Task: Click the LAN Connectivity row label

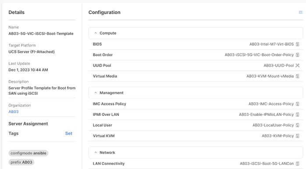Action: coord(109,164)
